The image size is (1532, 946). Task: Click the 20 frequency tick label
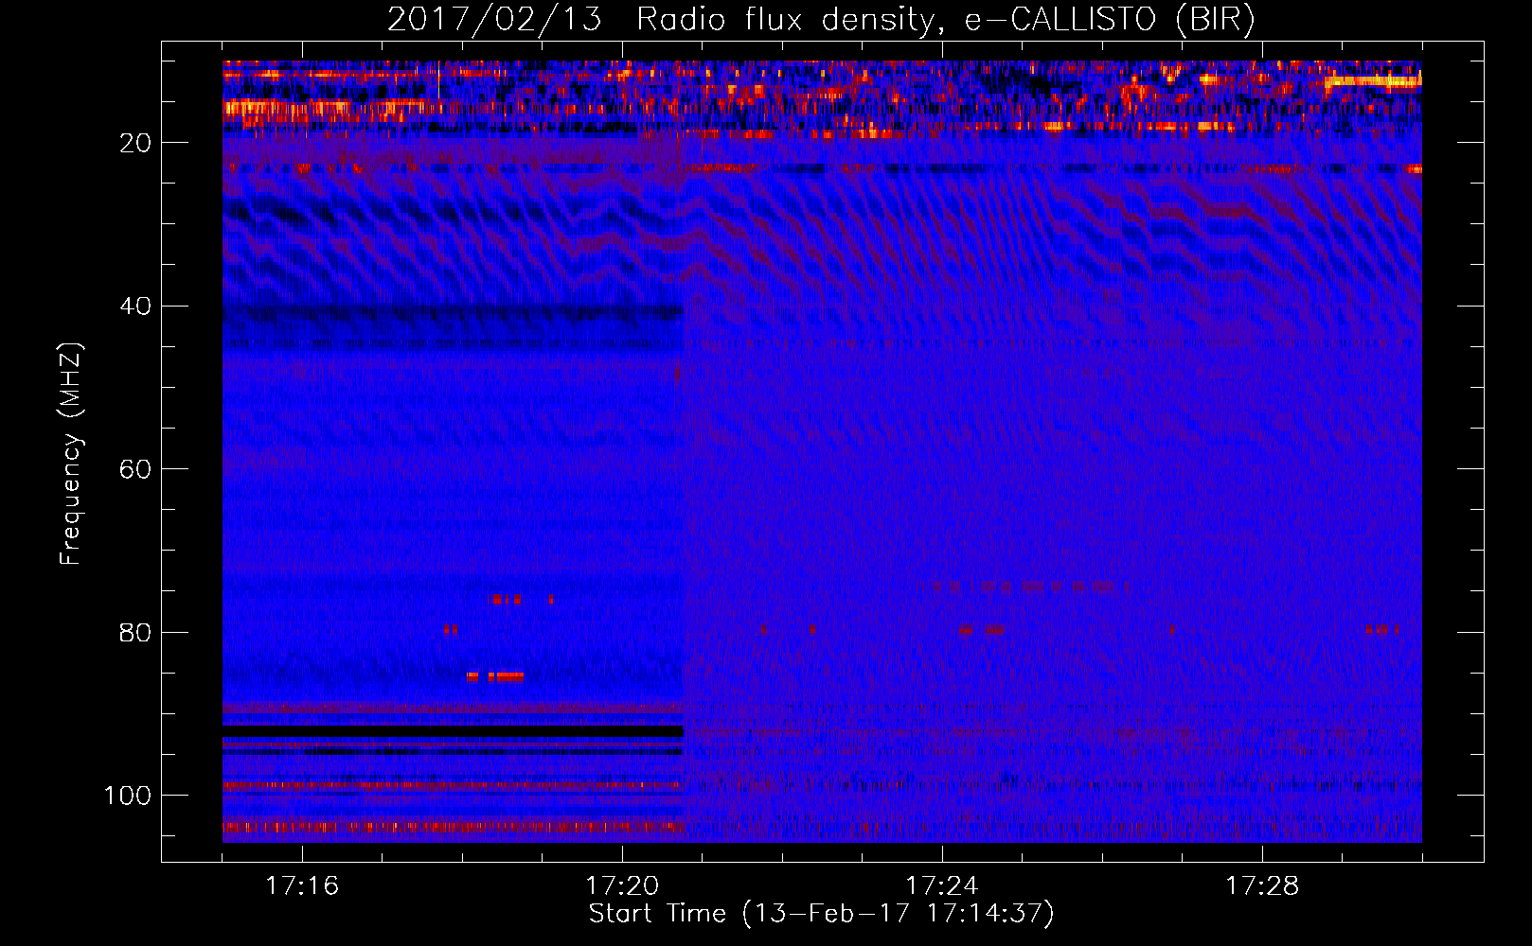(x=135, y=143)
